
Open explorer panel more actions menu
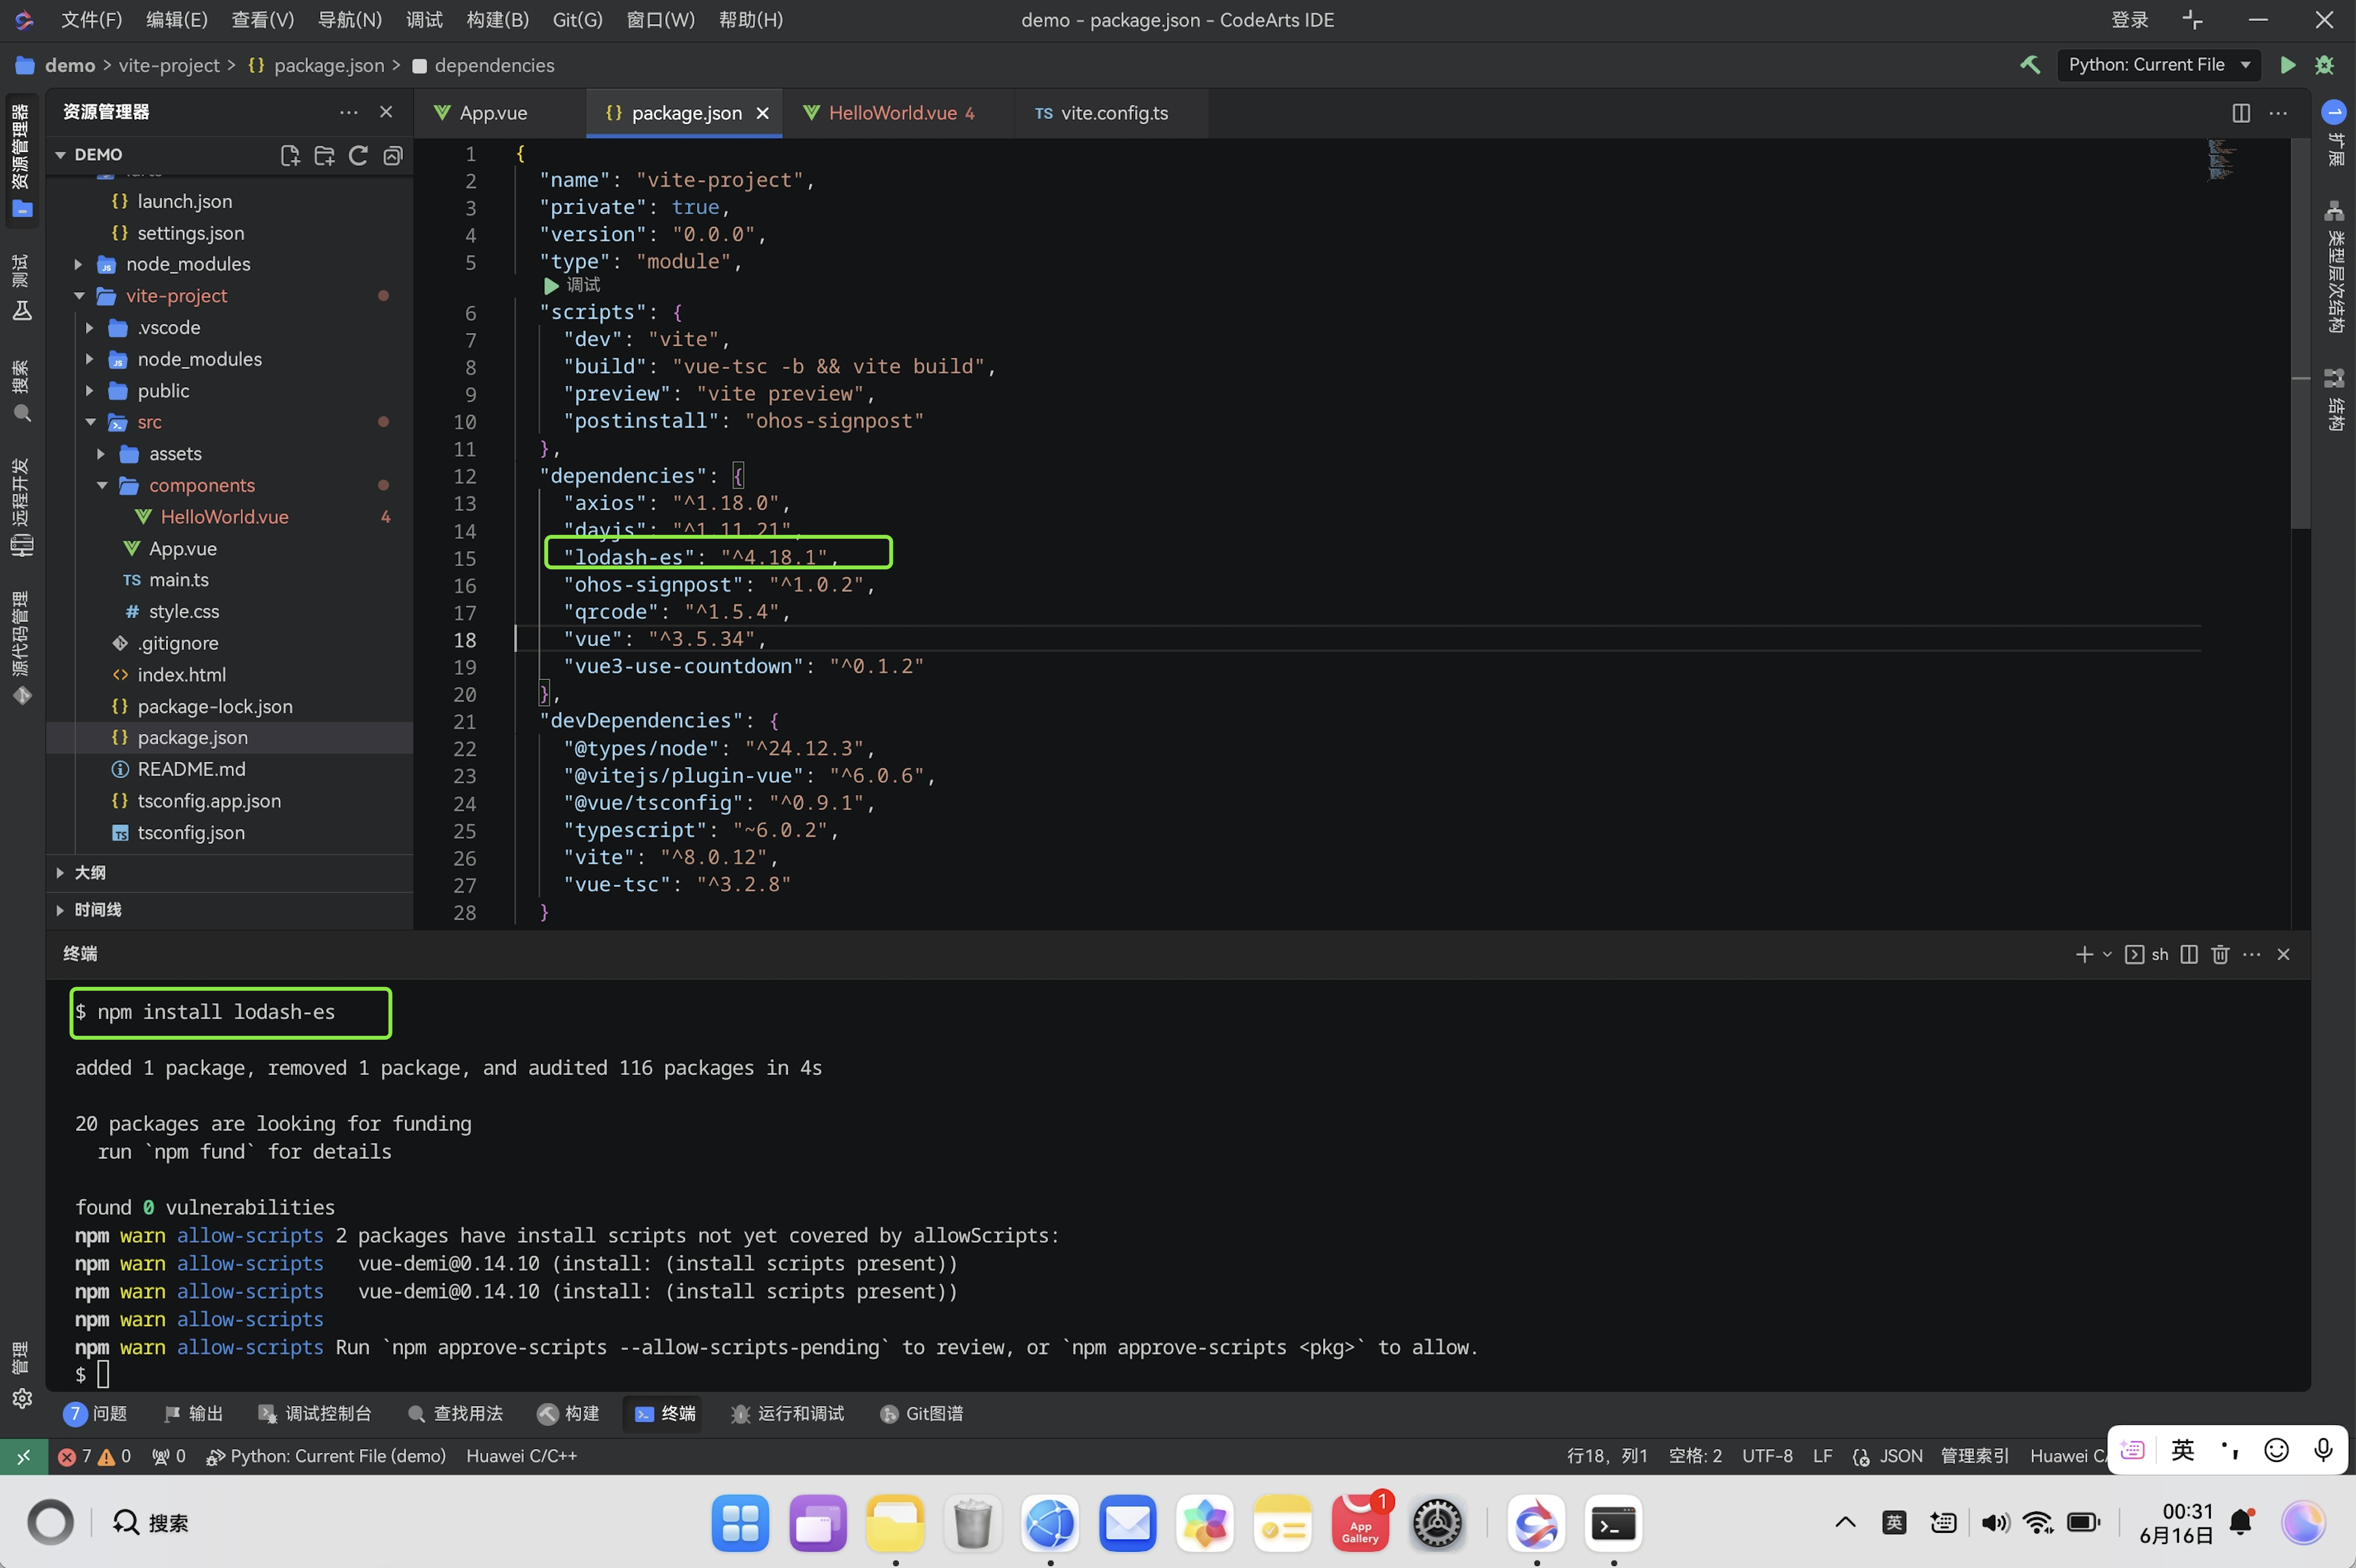tap(348, 112)
